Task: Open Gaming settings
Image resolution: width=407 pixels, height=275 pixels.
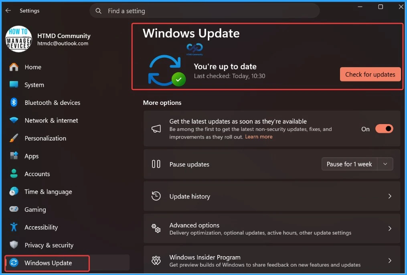Action: click(67, 209)
